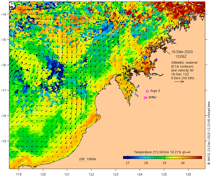The height and width of the screenshot is (176, 212).
Task: Click the 'Temperature (°C) NOAA 18 21% ql>=4' title
Action: click(x=162, y=152)
